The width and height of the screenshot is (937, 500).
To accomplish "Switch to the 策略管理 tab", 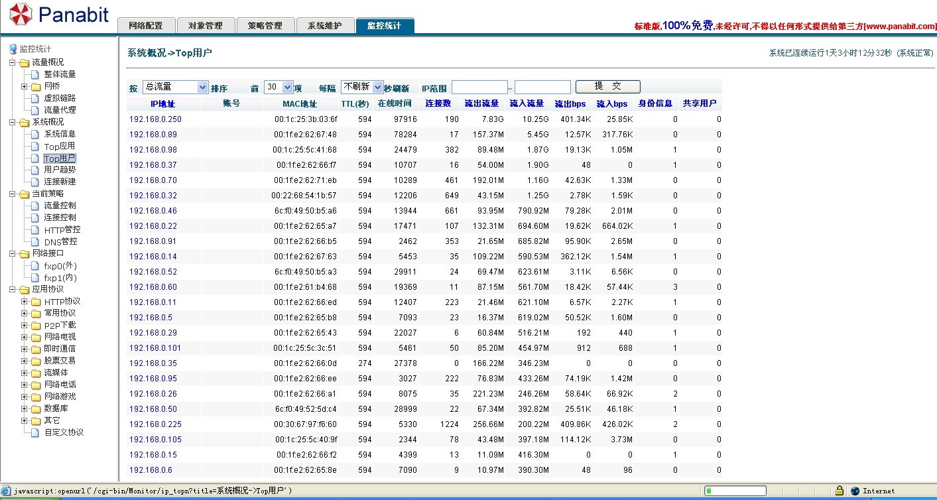I will pos(265,25).
